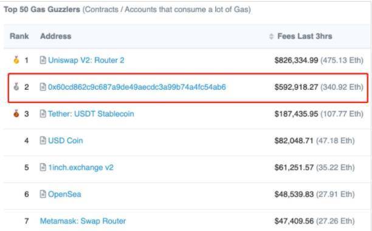Click the Address column header
The height and width of the screenshot is (231, 372).
pos(56,36)
